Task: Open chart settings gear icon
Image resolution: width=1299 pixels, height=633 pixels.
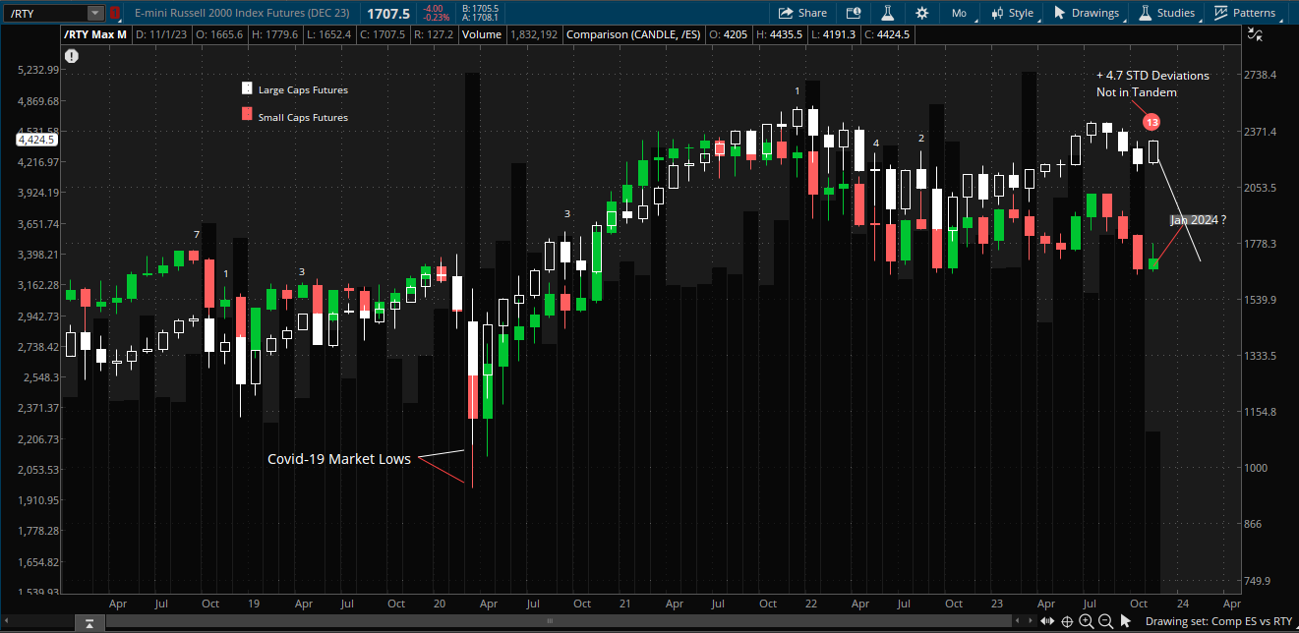Action: 921,13
